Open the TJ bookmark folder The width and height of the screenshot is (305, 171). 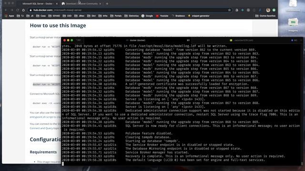point(20,16)
